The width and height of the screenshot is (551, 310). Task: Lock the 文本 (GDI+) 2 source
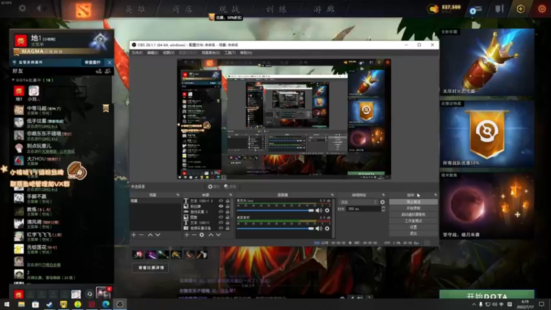(227, 200)
